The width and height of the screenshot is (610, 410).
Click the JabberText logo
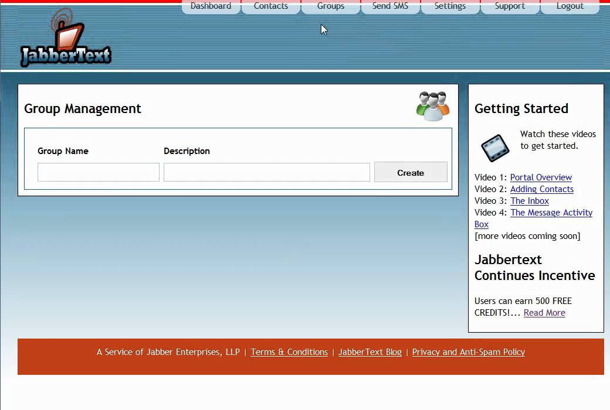66,37
